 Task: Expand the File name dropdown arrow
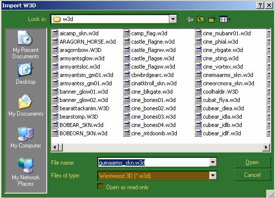click(213, 162)
